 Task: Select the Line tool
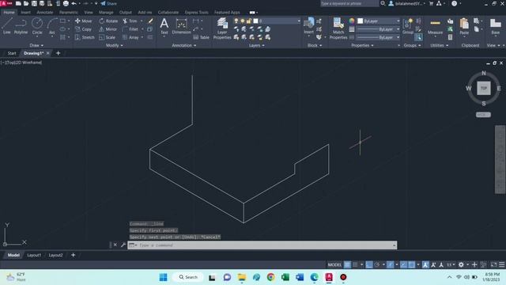(7, 26)
